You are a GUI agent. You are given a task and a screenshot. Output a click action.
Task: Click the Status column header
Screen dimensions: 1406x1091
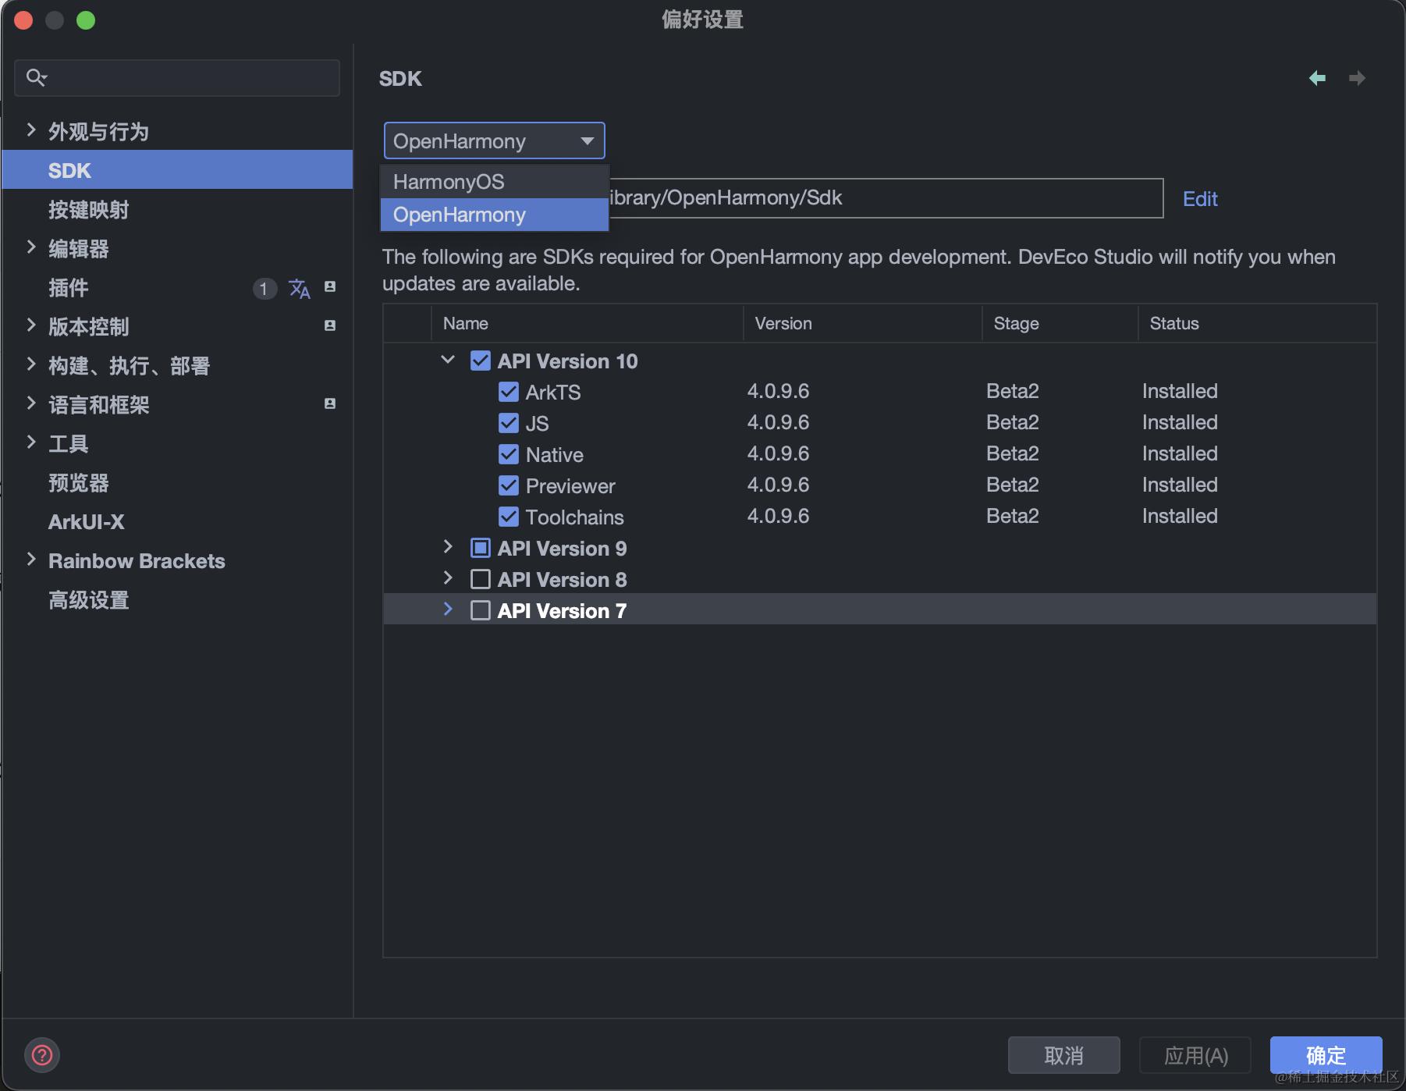coord(1258,323)
